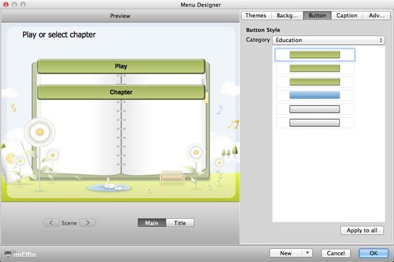Open the arrow menu beside New
394x262 pixels.
(x=307, y=253)
